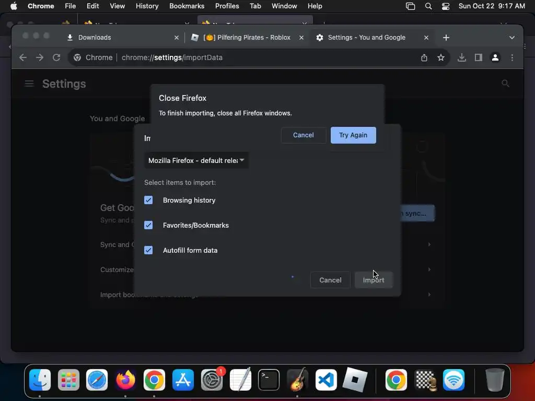The width and height of the screenshot is (535, 401).
Task: Expand the Import bookmarks row arrow
Action: [429, 294]
